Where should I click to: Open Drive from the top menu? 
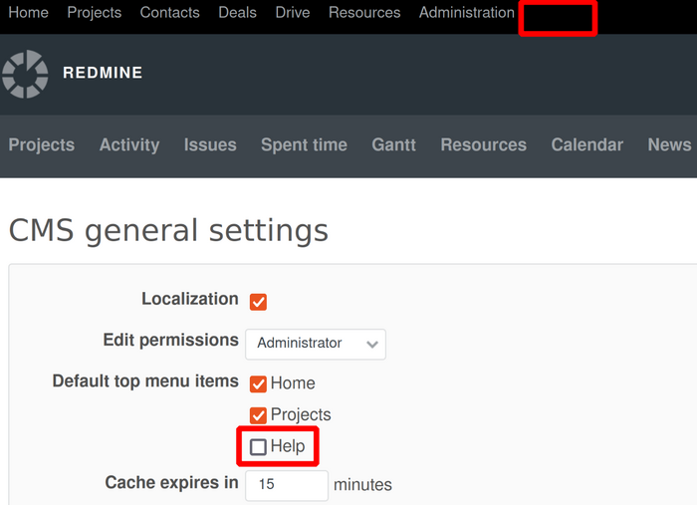pyautogui.click(x=293, y=13)
